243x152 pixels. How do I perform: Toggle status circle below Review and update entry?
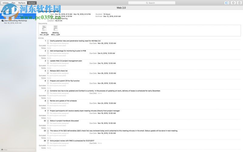(x=48, y=103)
